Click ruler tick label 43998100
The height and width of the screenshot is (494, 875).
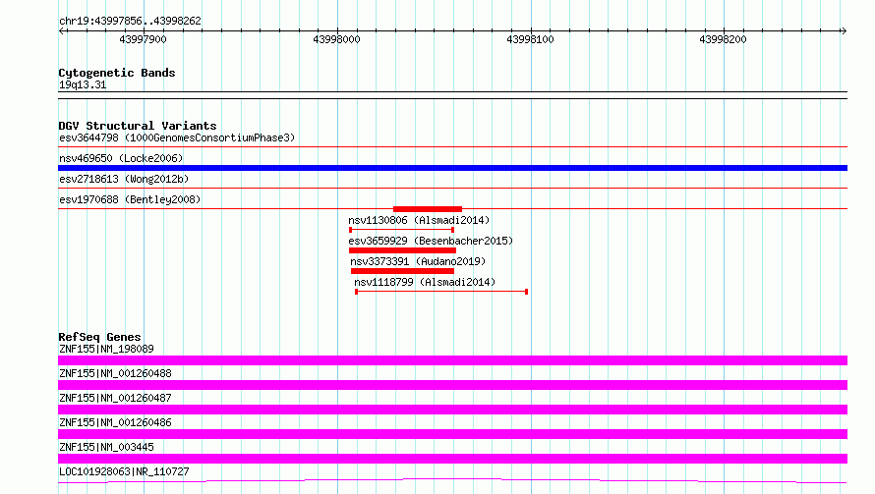pos(530,39)
